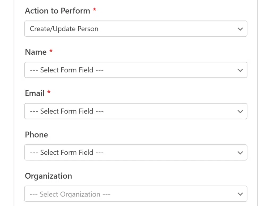Open the Phone form field selector

point(136,152)
